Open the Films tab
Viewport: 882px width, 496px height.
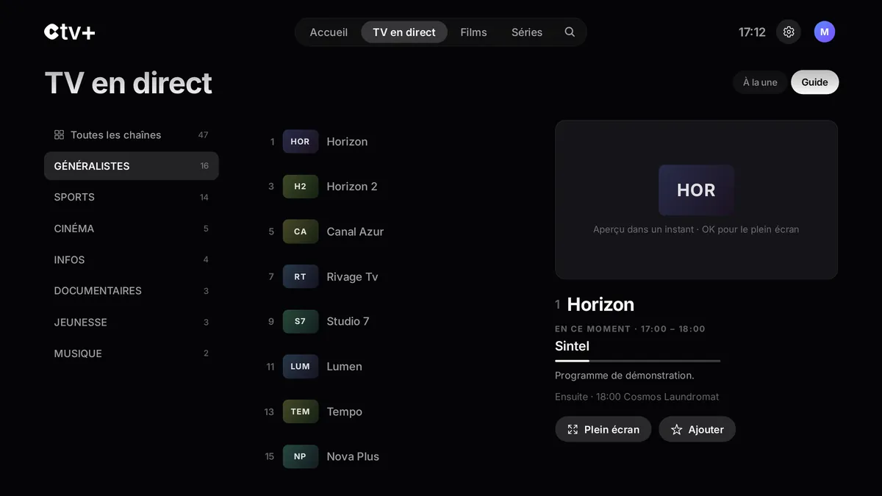point(473,32)
